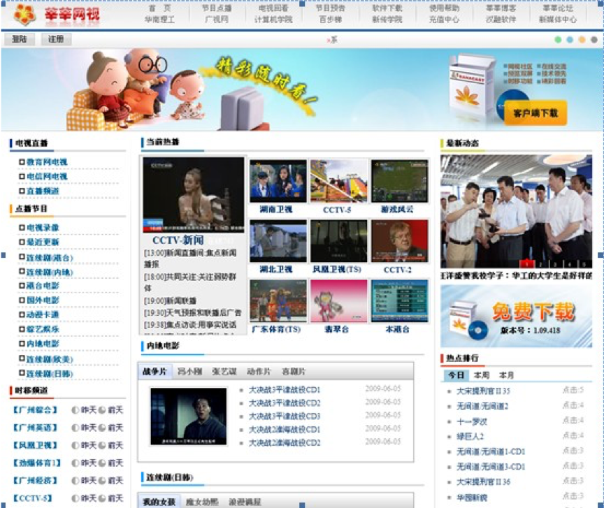Switch to the 张艺谋 movie tab
Image resolution: width=604 pixels, height=508 pixels.
click(x=224, y=372)
